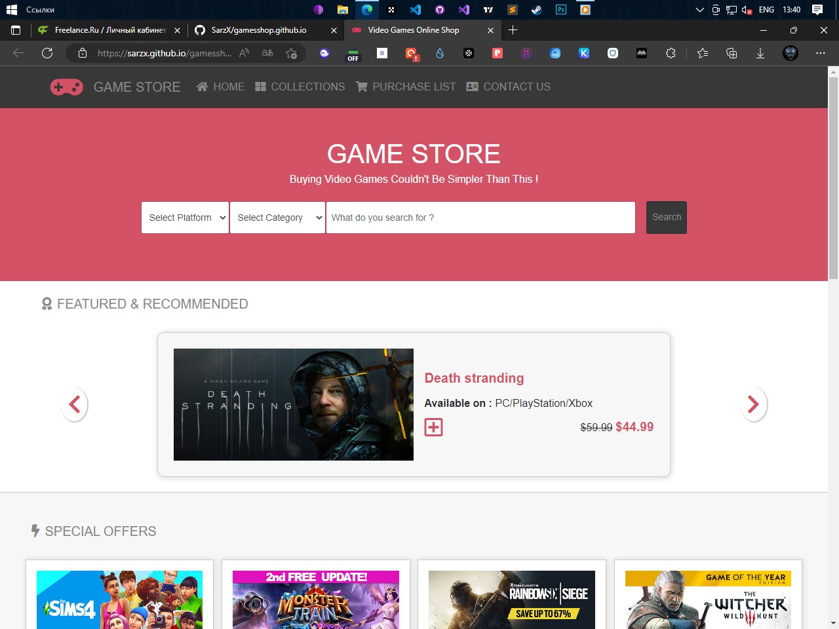This screenshot has width=839, height=629.
Task: Open Visual Studio Code from the taskbar
Action: point(416,10)
